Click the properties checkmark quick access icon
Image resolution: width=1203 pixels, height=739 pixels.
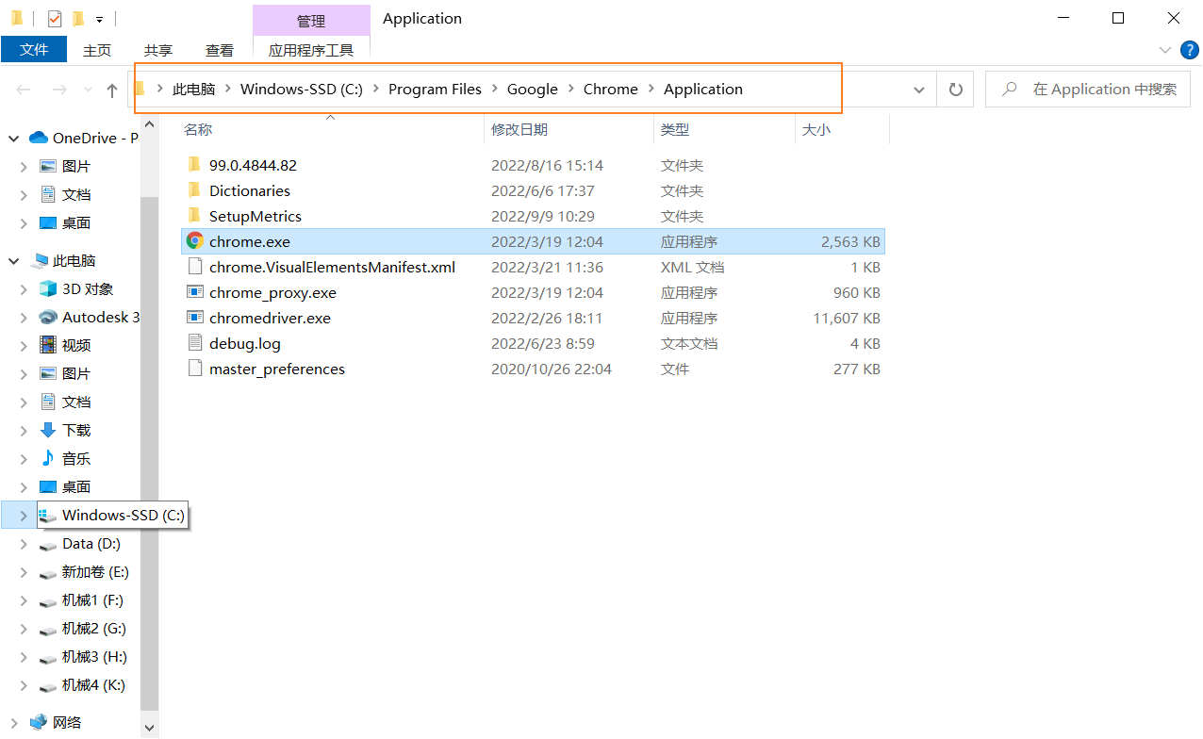pos(54,18)
